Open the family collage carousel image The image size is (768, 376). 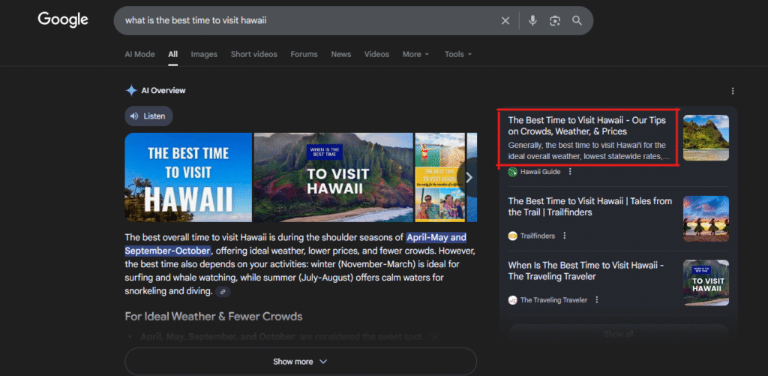(439, 177)
